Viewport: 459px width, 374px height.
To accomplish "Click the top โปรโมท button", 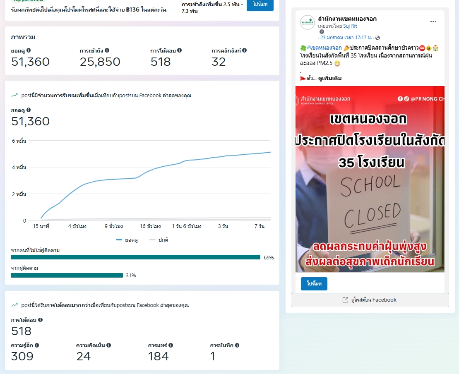I will (260, 5).
